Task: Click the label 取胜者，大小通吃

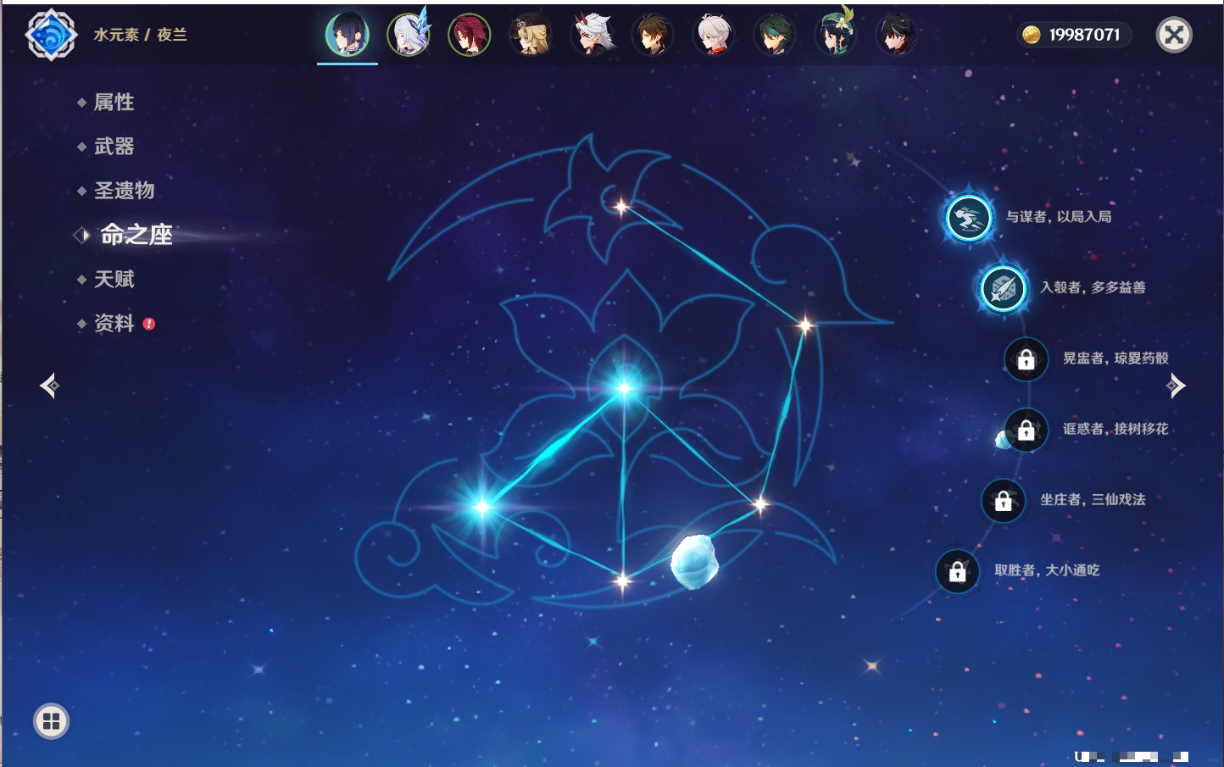Action: click(1047, 570)
